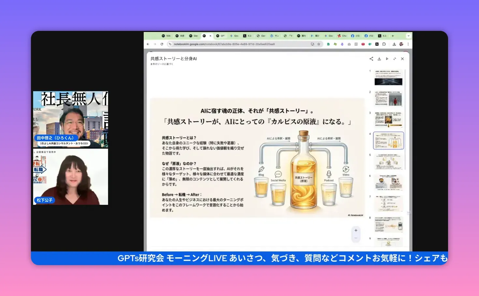Zoom in using the plus control
Image resolution: width=479 pixels, height=296 pixels.
point(356,230)
